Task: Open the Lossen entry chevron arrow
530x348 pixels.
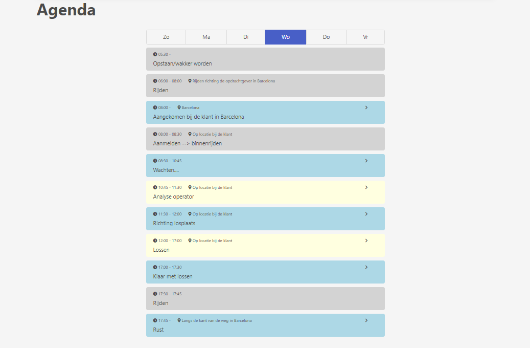Action: point(366,241)
